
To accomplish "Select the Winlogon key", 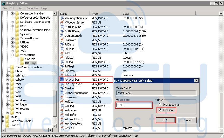I will tap(21, 104).
